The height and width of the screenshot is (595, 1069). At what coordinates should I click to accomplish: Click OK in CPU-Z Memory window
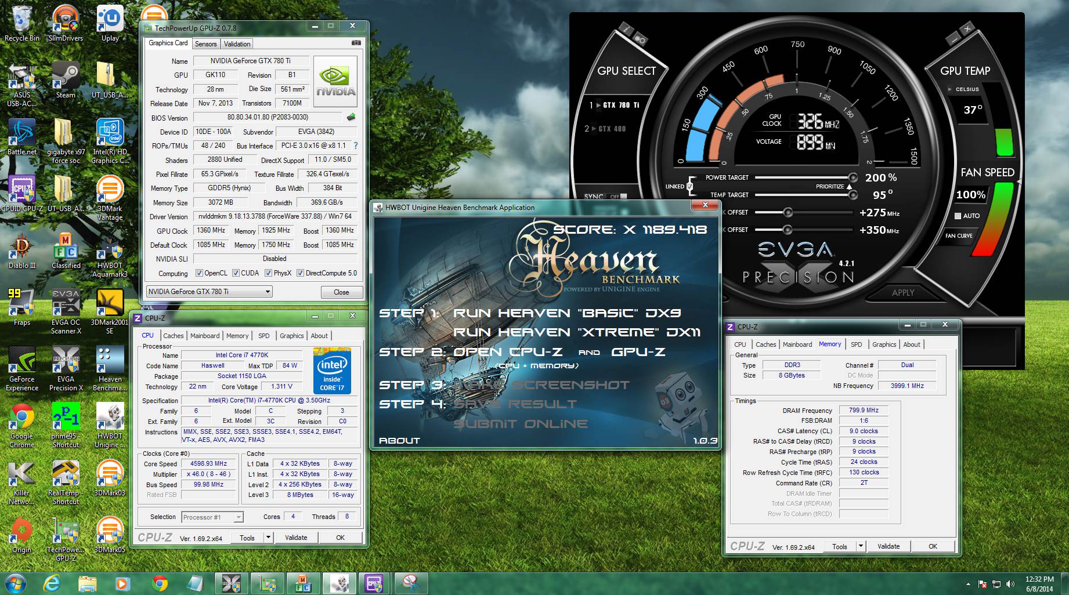coord(933,546)
